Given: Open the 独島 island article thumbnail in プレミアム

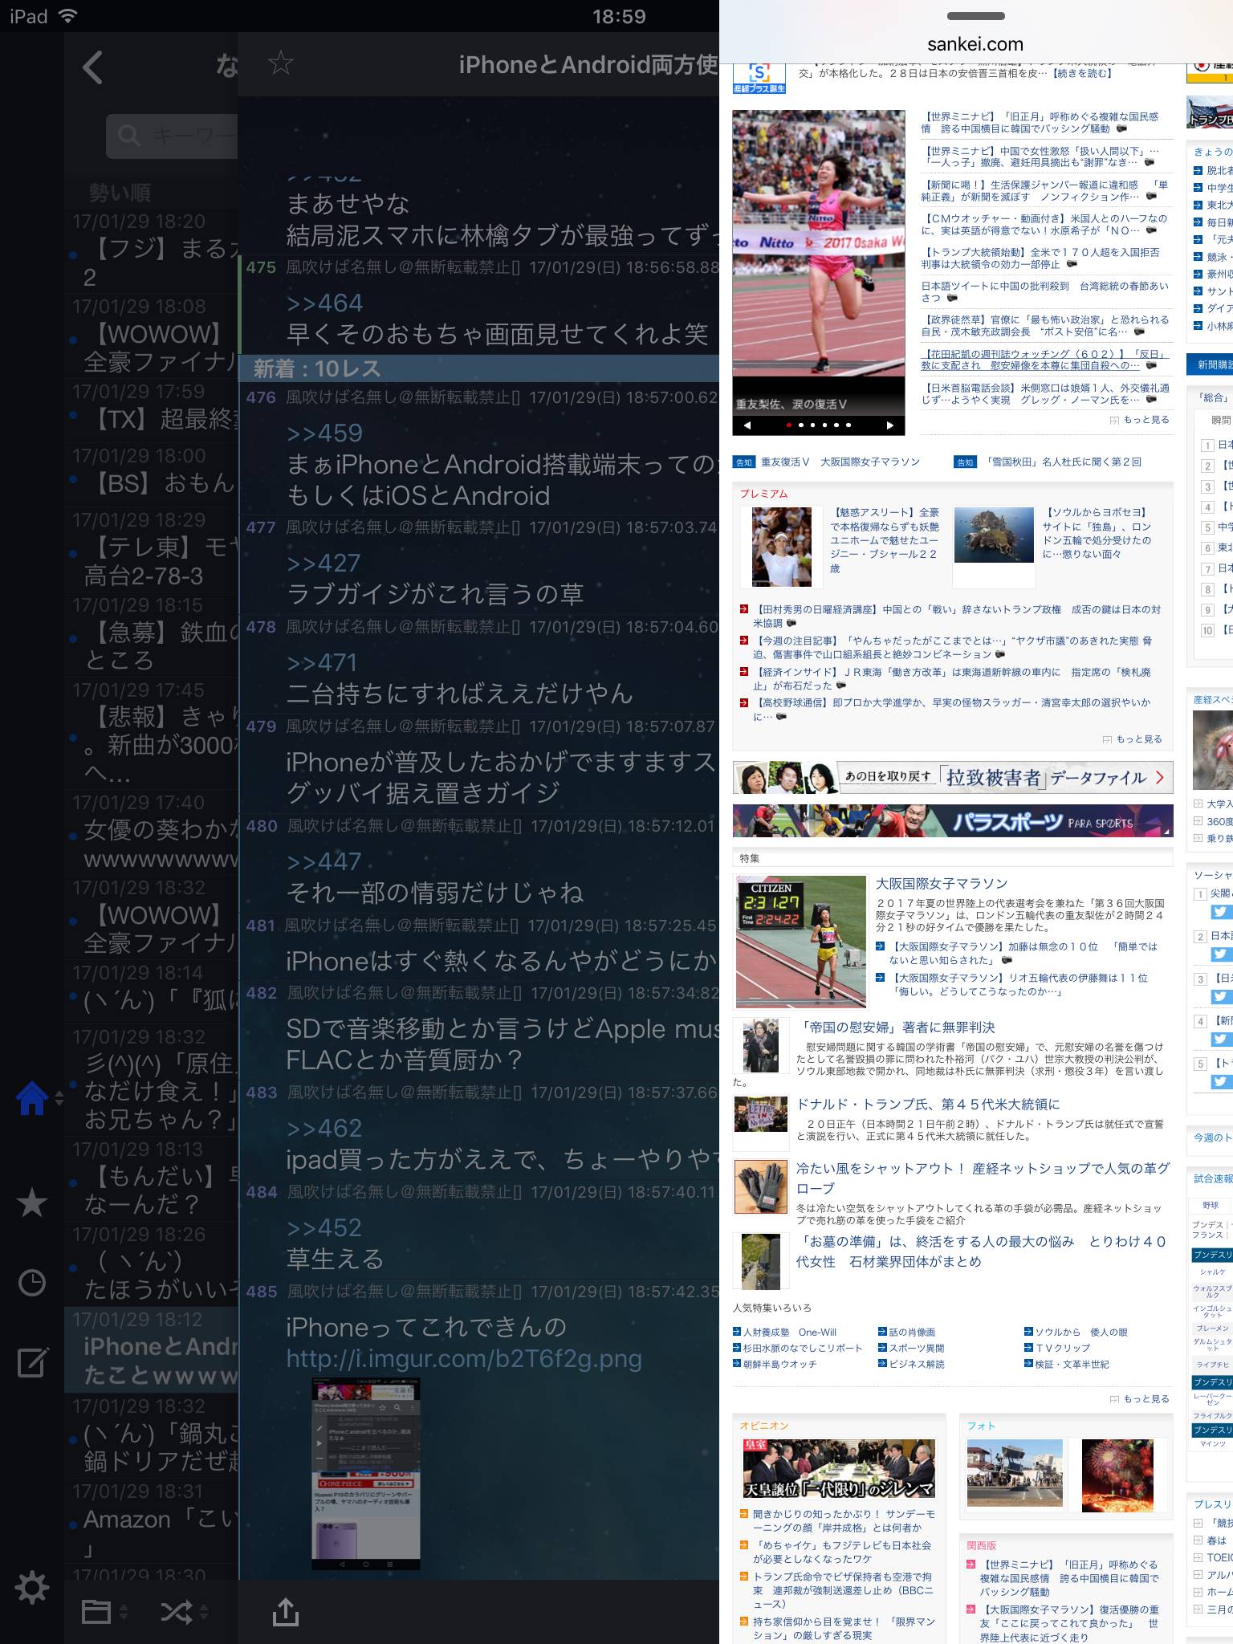Looking at the screenshot, I should 994,535.
